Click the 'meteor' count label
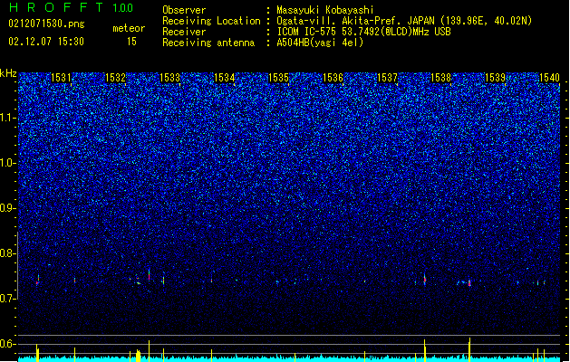Image resolution: width=570 pixels, height=362 pixels. coord(129,28)
